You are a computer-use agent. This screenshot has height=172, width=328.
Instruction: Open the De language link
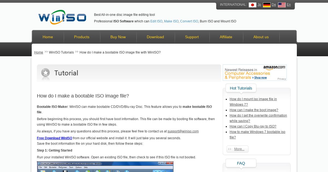click(x=274, y=5)
